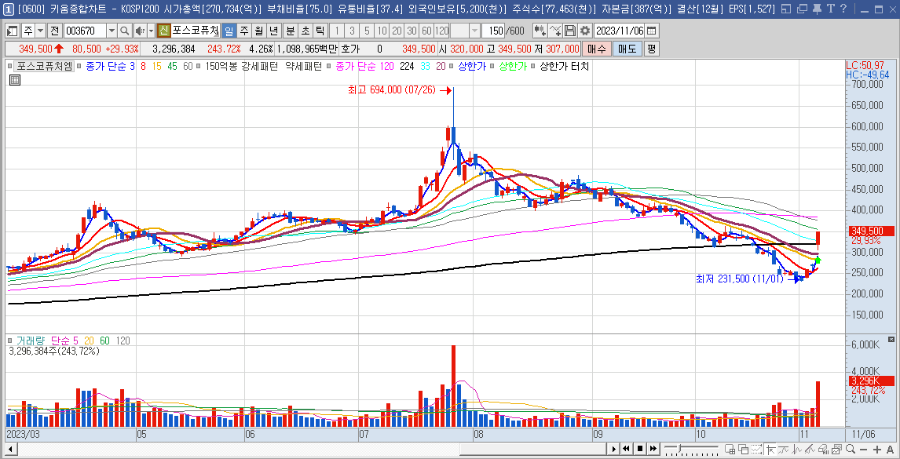
Task: Click the add candlestick chart icon
Action: [x=540, y=31]
